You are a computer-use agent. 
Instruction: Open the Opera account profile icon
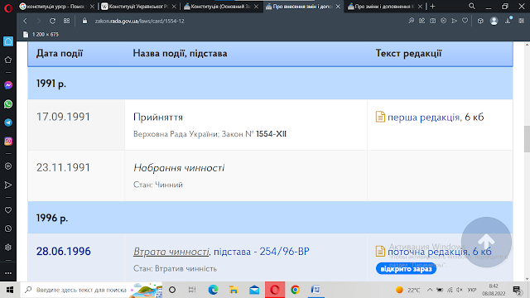(494, 21)
